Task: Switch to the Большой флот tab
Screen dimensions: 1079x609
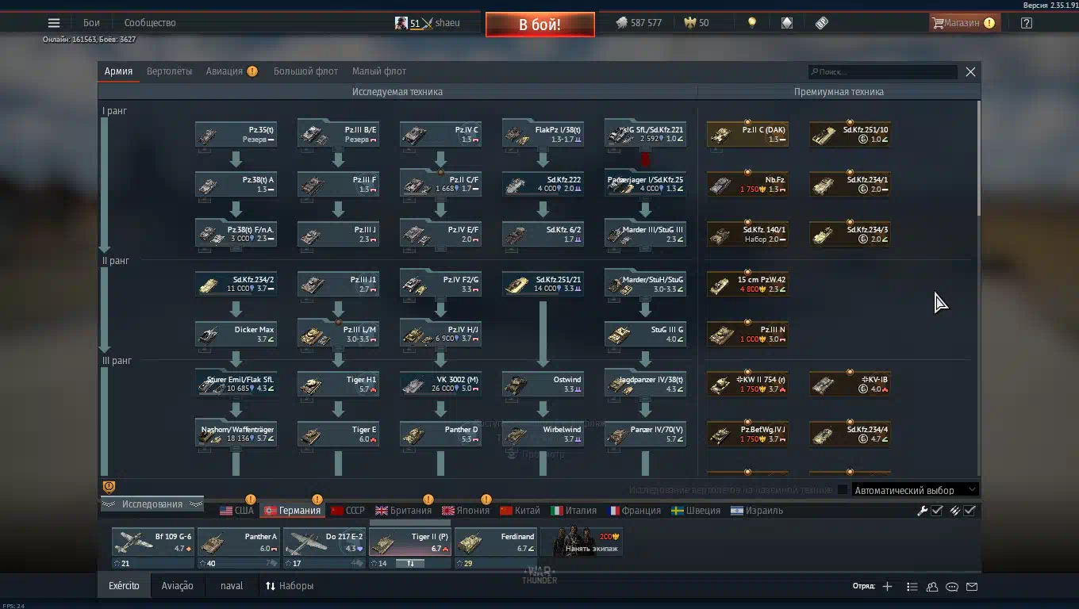Action: [305, 71]
